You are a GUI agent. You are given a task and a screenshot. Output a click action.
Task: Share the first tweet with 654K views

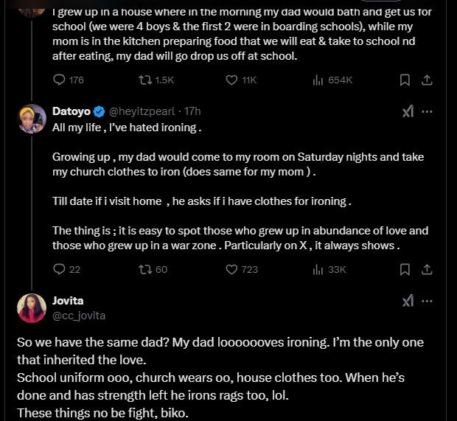427,80
